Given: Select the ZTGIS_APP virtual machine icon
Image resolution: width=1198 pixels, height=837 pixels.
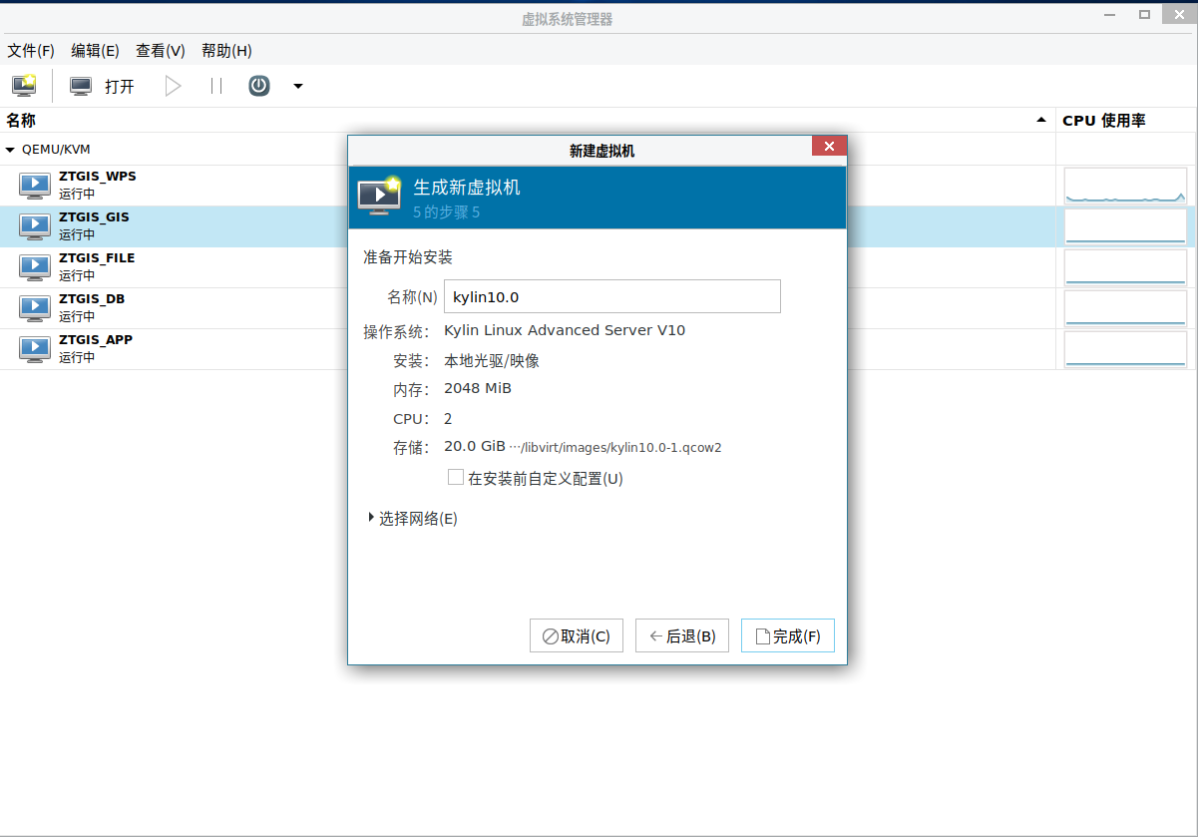Looking at the screenshot, I should (35, 348).
